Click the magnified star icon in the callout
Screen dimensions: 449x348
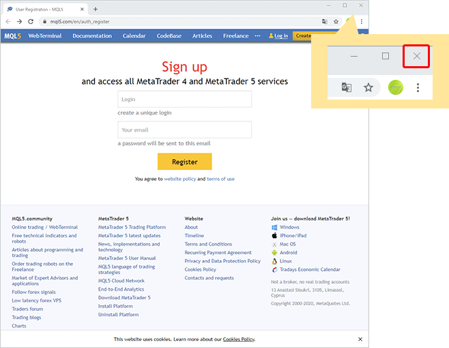coord(368,87)
